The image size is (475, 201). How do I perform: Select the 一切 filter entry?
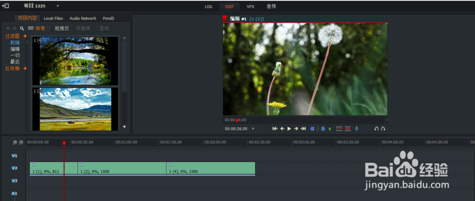[15, 55]
